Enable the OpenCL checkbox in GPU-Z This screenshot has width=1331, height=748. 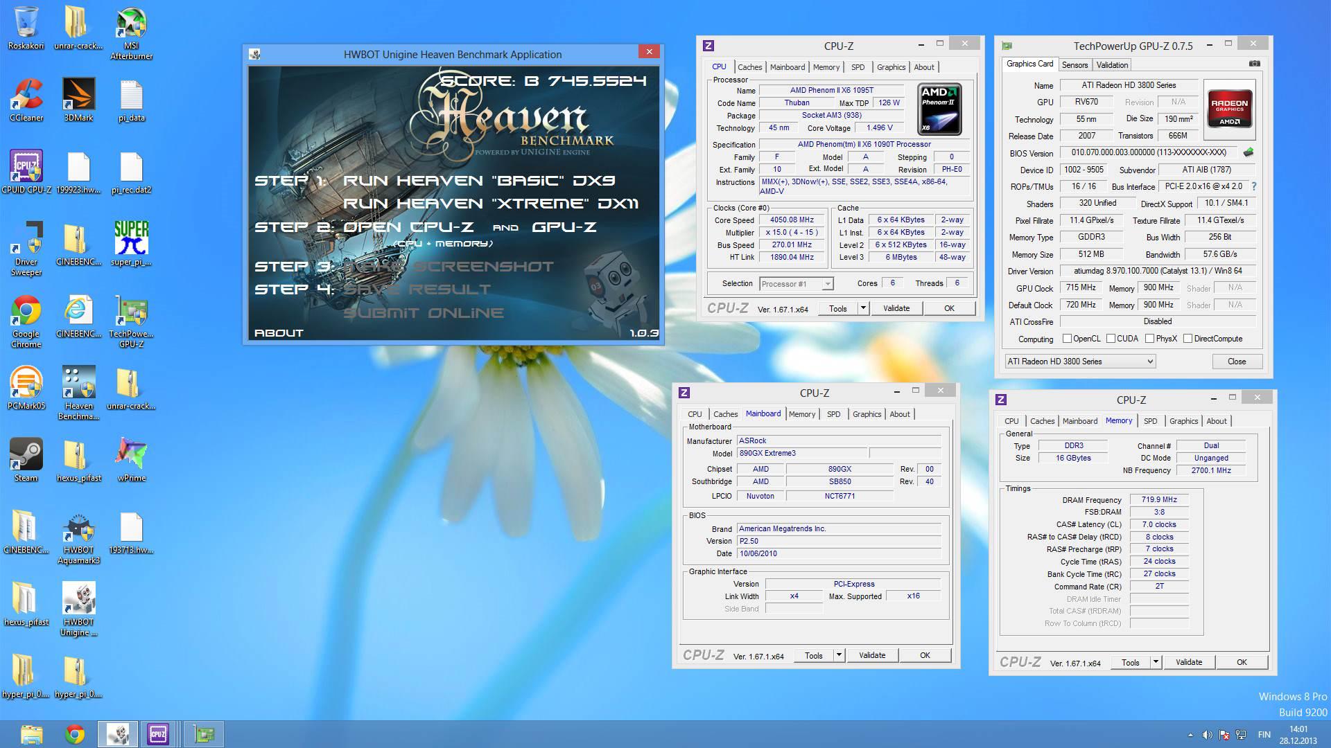click(x=1067, y=339)
